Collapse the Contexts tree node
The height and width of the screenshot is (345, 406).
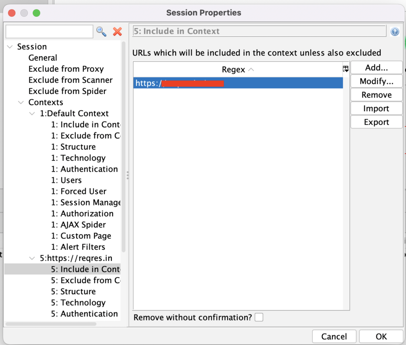click(21, 102)
